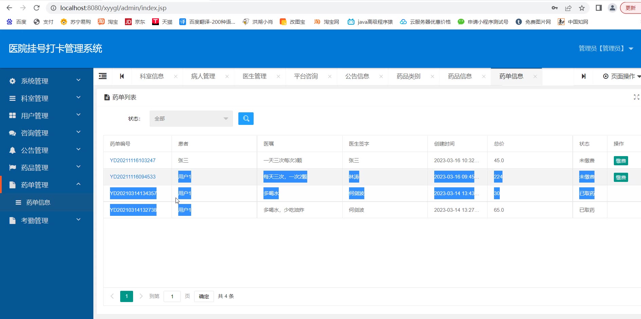Switch to 医生管理 tab
The image size is (641, 319).
255,76
